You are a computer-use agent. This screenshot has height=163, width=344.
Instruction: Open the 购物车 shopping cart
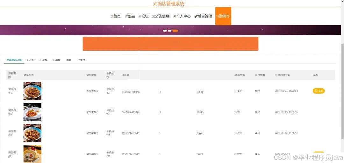pyautogui.click(x=223, y=16)
